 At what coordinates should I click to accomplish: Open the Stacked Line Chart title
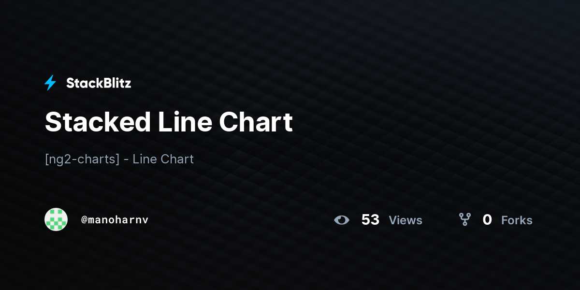(x=169, y=122)
